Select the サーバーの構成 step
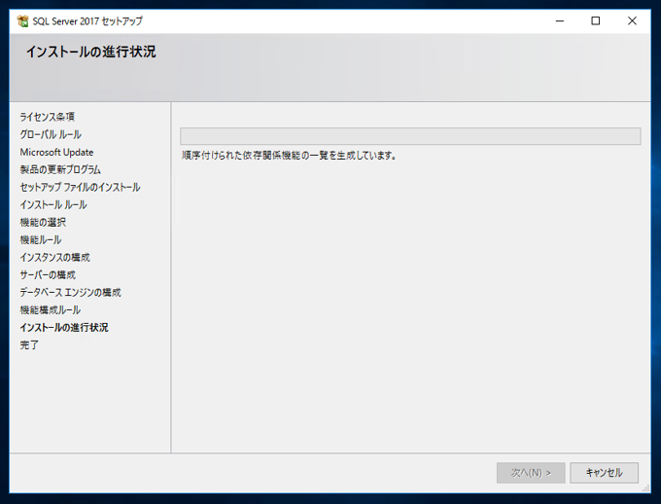 pos(48,274)
